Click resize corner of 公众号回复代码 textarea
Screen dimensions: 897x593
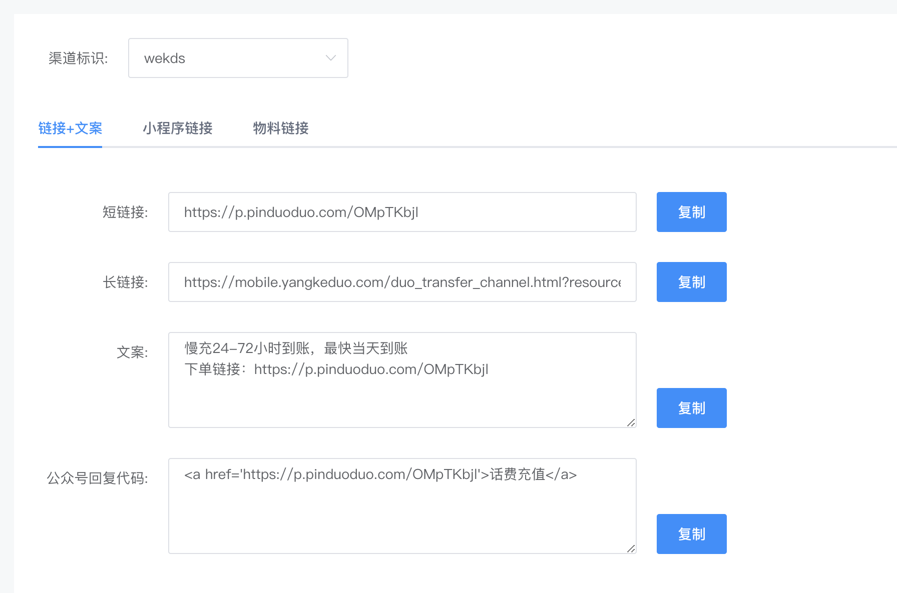click(631, 549)
